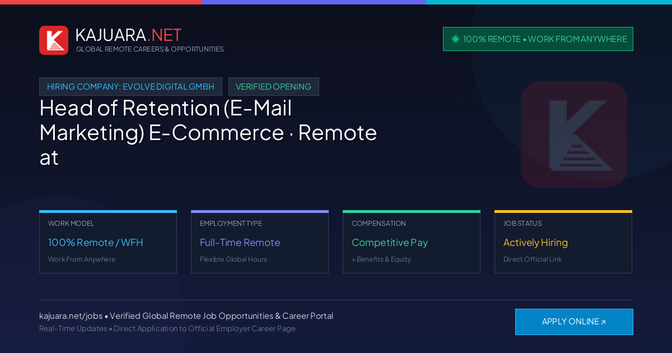
Task: Click the Work From Anywhere subtext
Action: [82, 259]
